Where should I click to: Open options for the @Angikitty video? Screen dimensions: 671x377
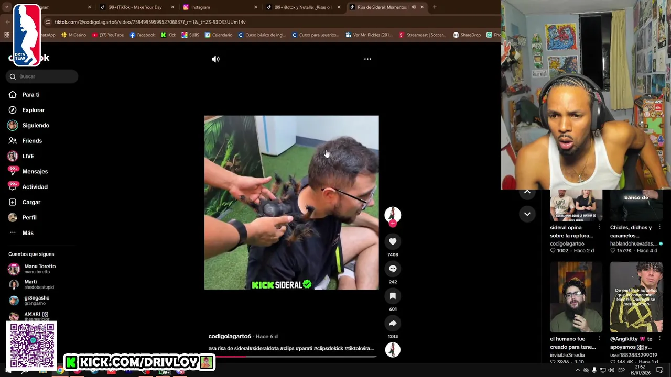[659, 339]
